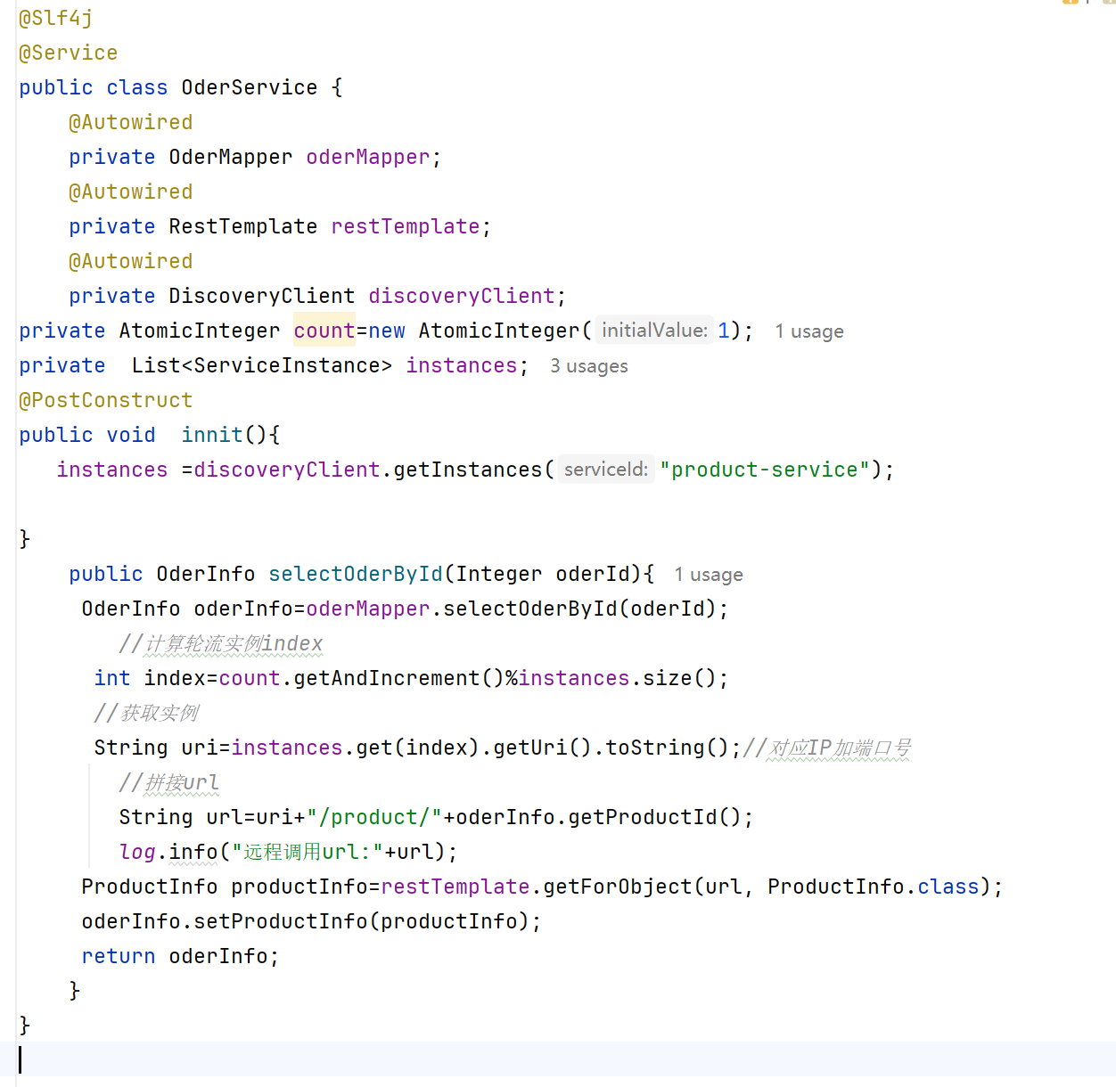Click the innit method name
The width and height of the screenshot is (1116, 1087).
coord(212,435)
